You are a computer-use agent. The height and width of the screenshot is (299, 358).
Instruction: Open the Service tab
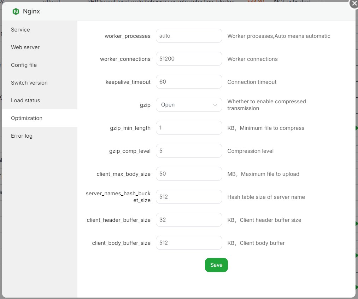coord(40,30)
